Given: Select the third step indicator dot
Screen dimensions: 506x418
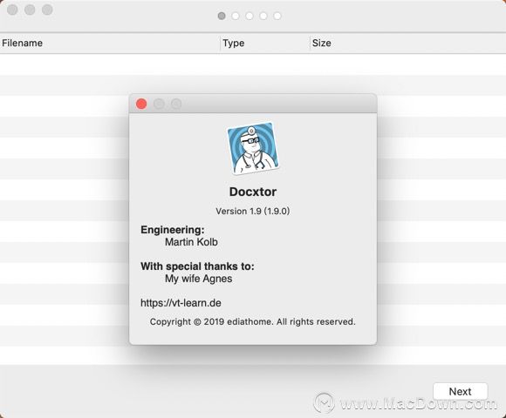Looking at the screenshot, I should 250,16.
